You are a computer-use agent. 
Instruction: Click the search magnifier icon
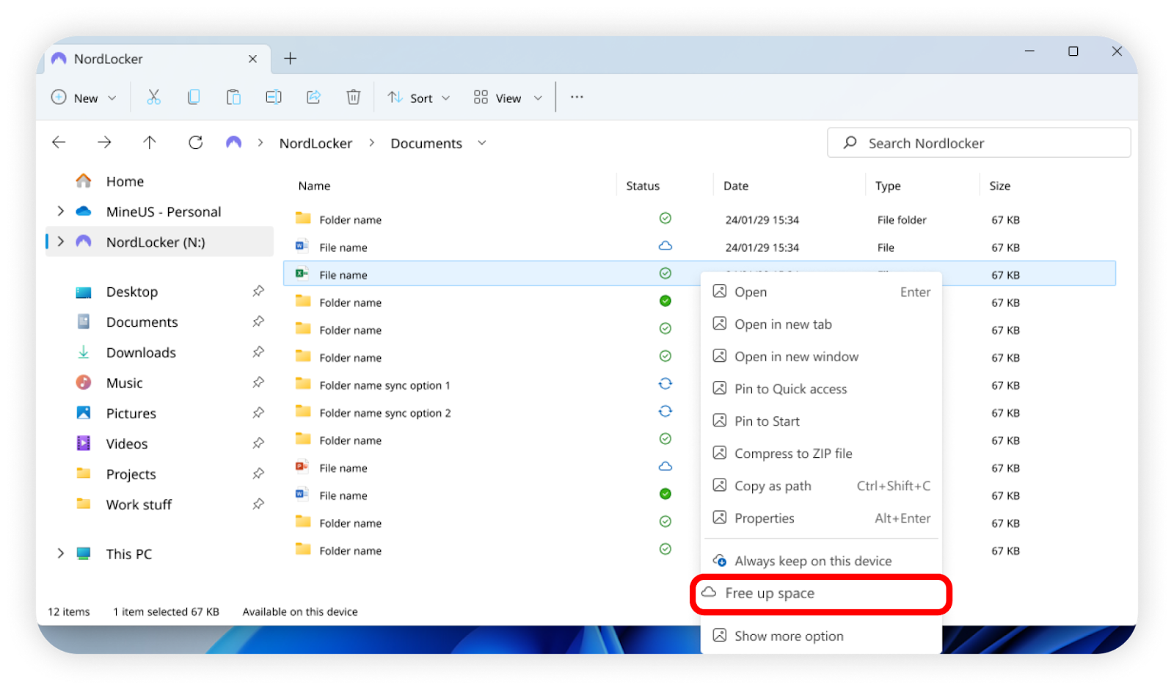(850, 142)
